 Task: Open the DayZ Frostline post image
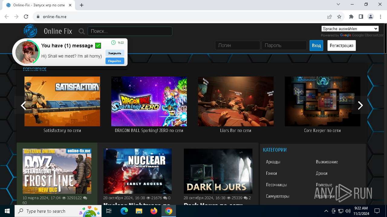pos(57,171)
